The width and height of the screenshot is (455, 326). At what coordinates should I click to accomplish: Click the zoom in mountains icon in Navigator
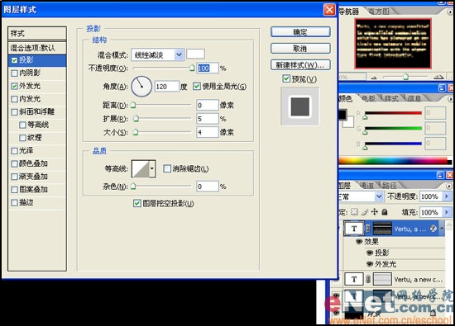pyautogui.click(x=438, y=77)
